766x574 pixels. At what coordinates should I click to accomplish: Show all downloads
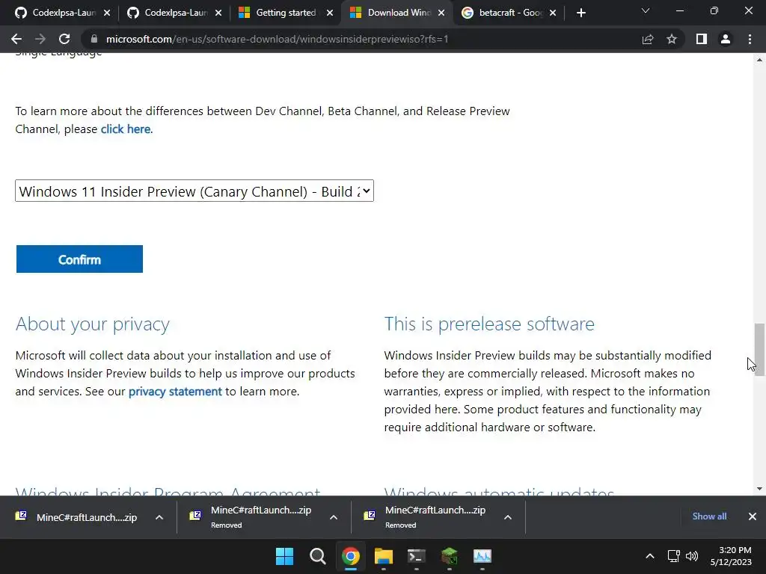tap(709, 516)
